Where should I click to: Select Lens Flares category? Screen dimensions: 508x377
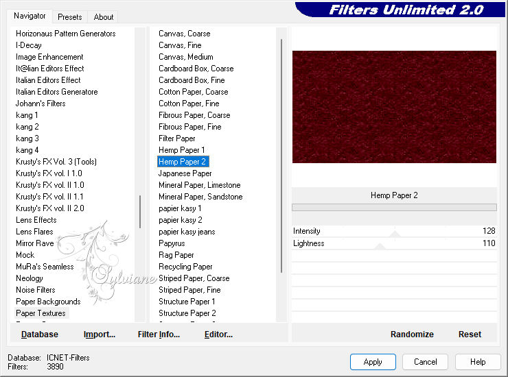pyautogui.click(x=34, y=232)
